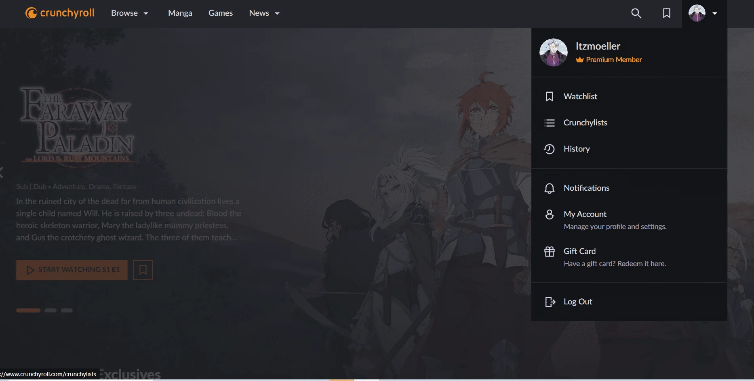
Task: Open the search icon in header
Action: tap(636, 13)
